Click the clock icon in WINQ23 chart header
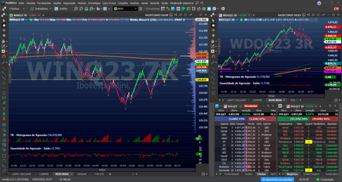 pyautogui.click(x=186, y=15)
